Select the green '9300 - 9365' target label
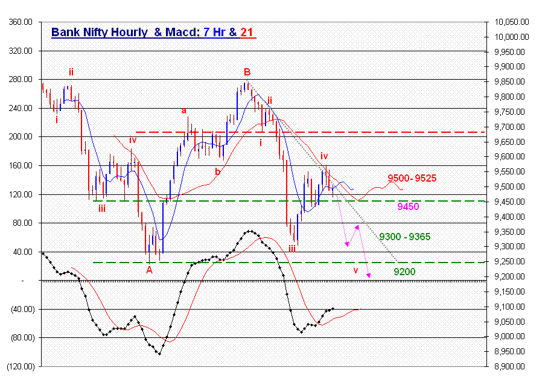This screenshot has height=376, width=548. click(x=405, y=237)
